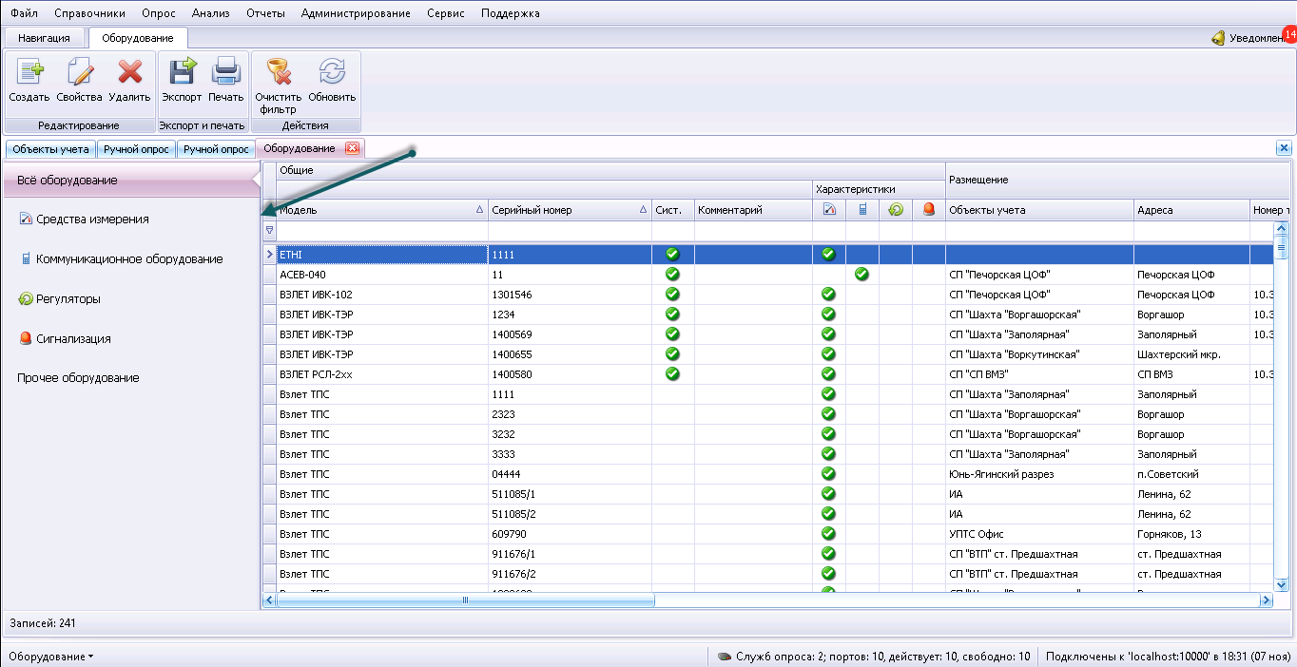Select Всё оборудование in sidebar
The height and width of the screenshot is (667, 1297).
click(x=129, y=181)
